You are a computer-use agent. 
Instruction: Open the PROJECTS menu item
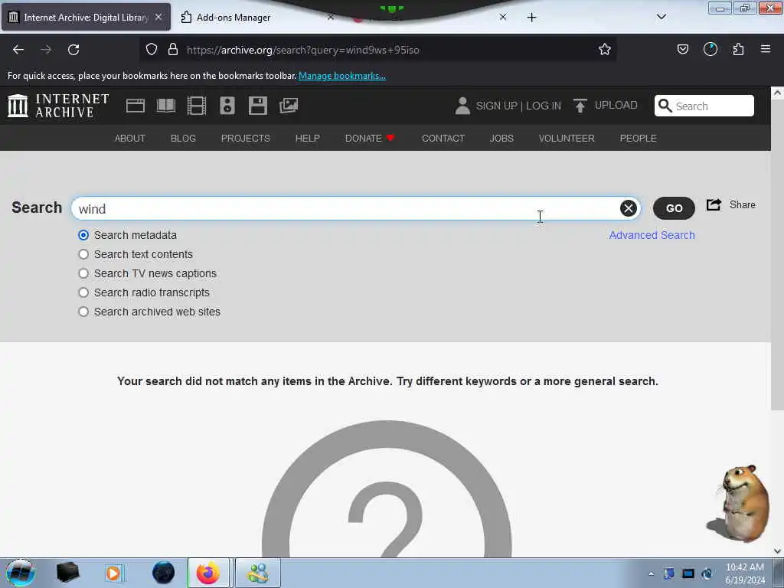coord(246,138)
